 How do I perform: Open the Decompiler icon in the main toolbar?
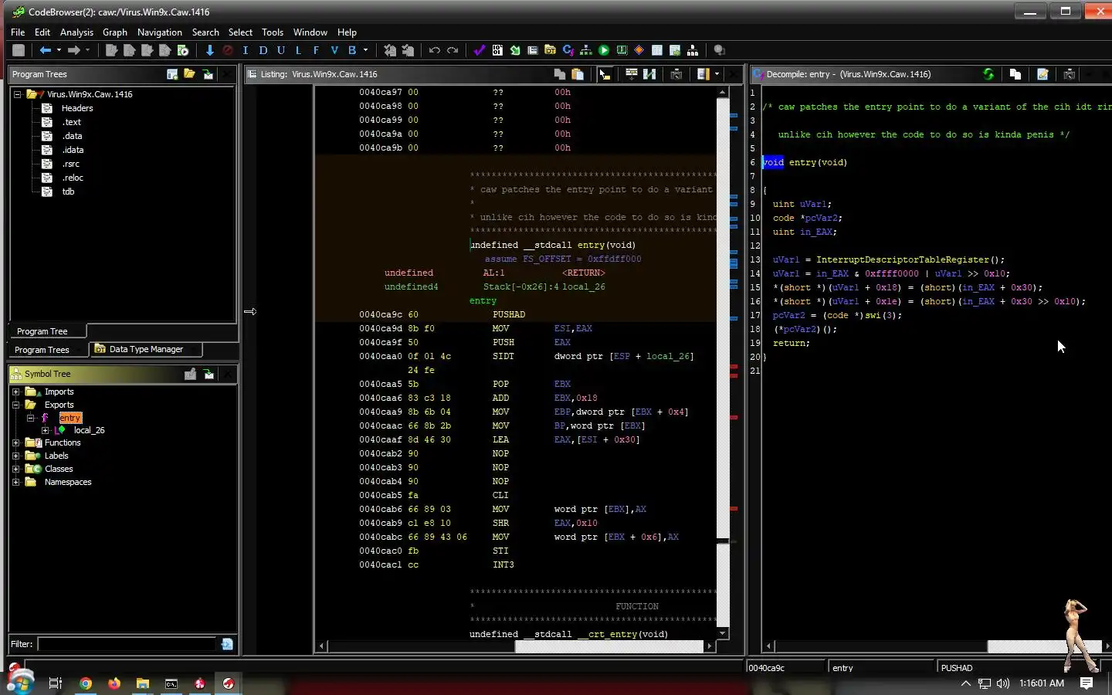pyautogui.click(x=568, y=50)
